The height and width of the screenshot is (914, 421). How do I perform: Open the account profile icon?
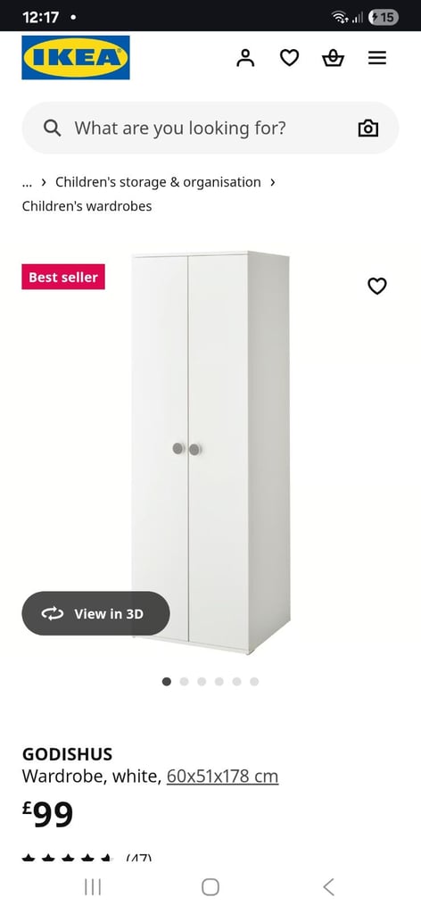tap(245, 58)
